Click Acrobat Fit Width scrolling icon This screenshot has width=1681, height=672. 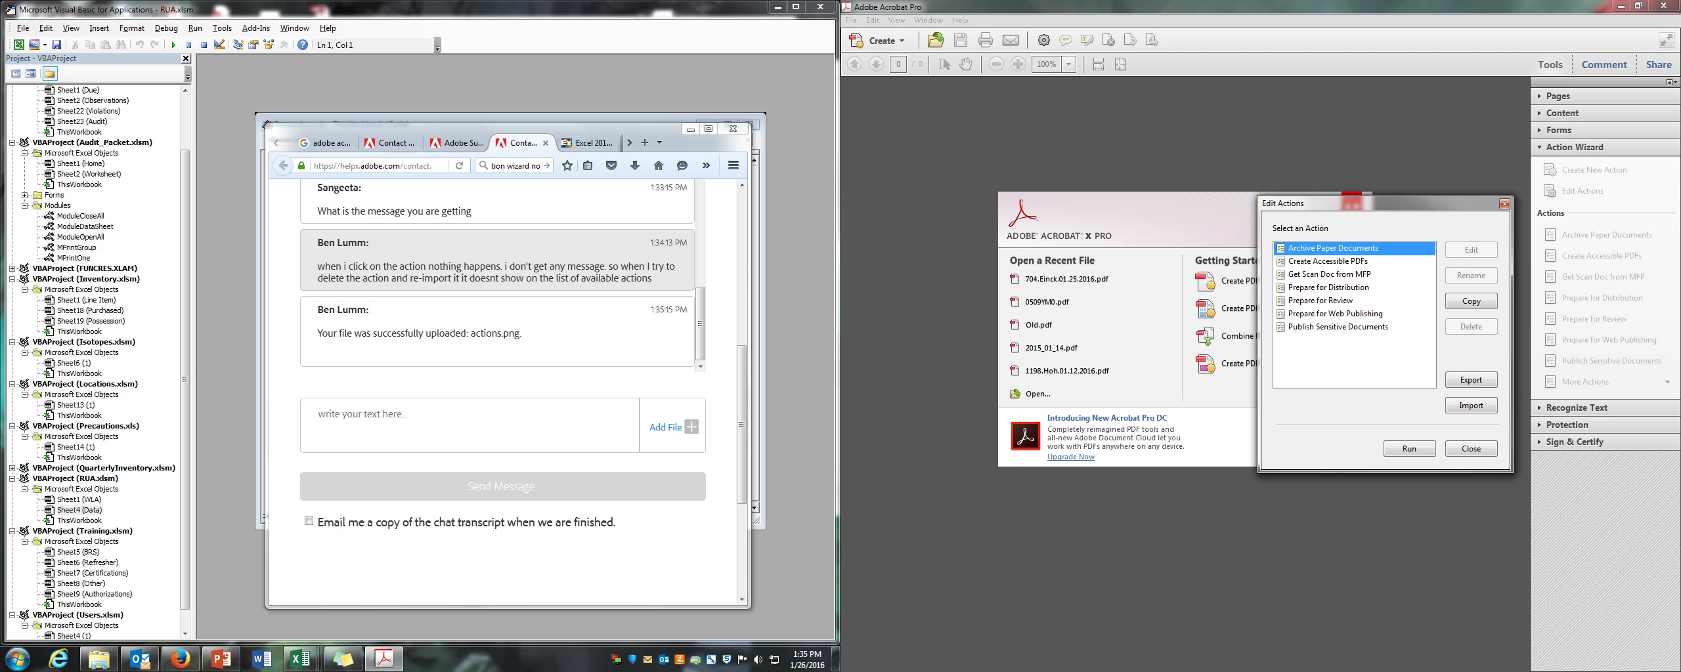pos(1098,64)
